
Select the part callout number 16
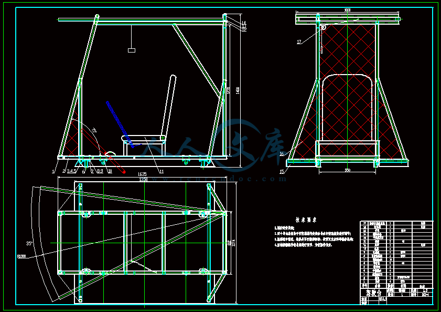[282, 154]
